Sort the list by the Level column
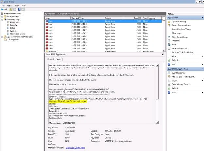Screen dimensions: 204x151 point(58,18)
